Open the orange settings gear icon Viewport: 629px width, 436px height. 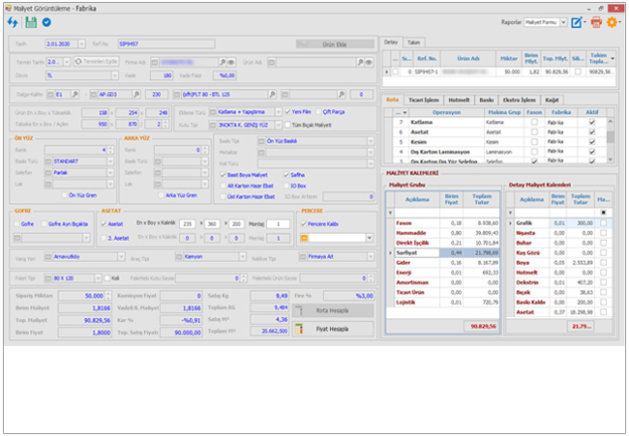[x=613, y=21]
